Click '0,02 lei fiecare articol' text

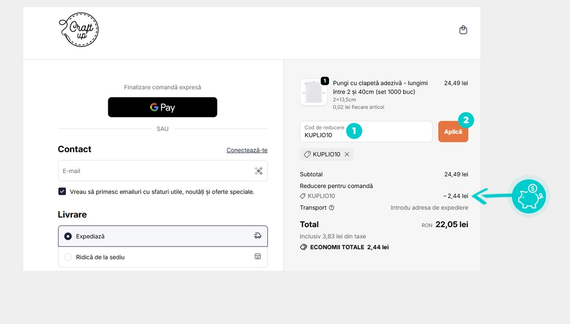tap(359, 107)
